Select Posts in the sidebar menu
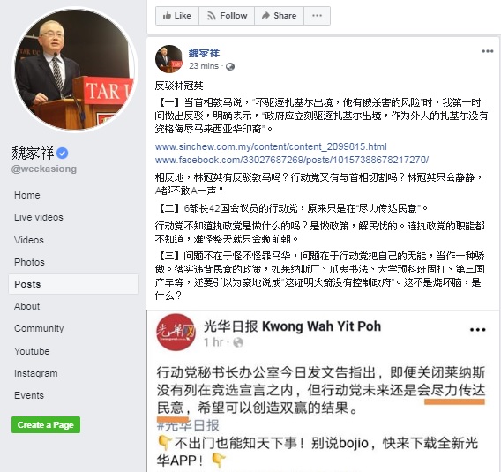The image size is (501, 472). point(73,284)
